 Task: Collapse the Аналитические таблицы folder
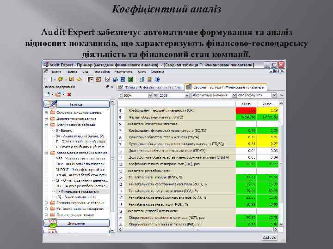pyautogui.click(x=46, y=125)
